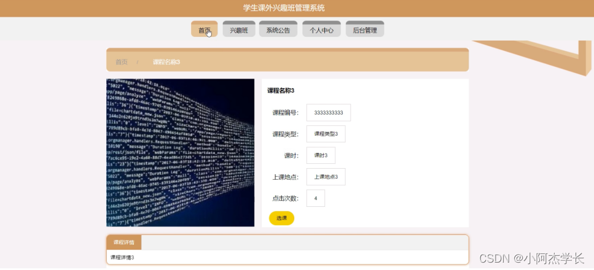This screenshot has width=594, height=270.
Task: Go to 个人中心 tab
Action: coord(321,29)
